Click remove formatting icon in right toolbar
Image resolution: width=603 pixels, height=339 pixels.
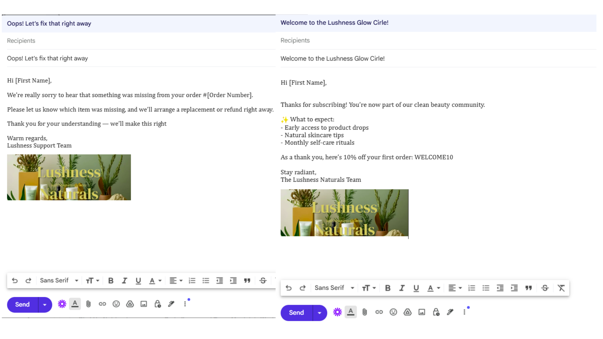(x=561, y=288)
